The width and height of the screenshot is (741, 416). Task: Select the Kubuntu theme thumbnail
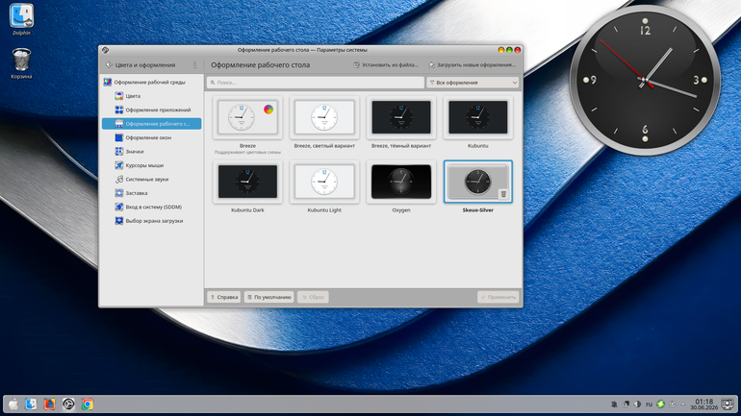(x=477, y=117)
